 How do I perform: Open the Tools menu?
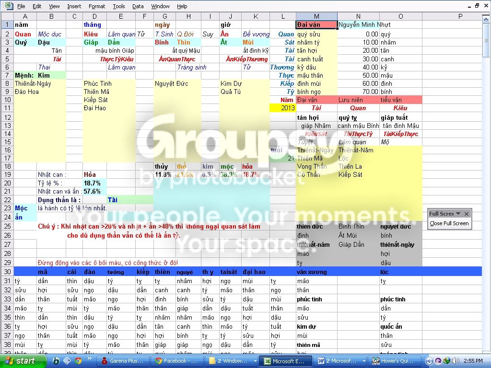tap(119, 6)
